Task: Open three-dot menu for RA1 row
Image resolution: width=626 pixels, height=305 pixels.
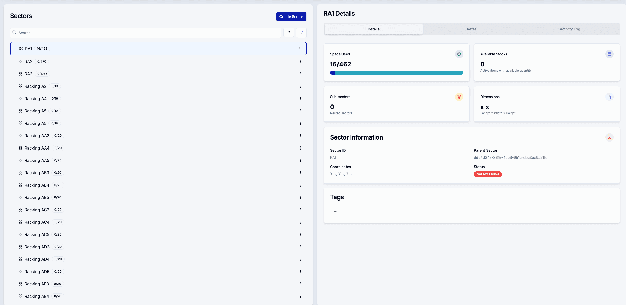Action: (300, 49)
